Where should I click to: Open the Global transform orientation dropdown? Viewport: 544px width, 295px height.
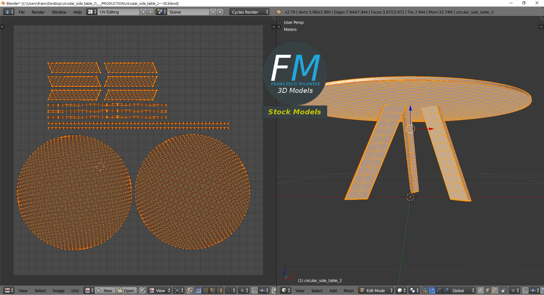(462, 290)
